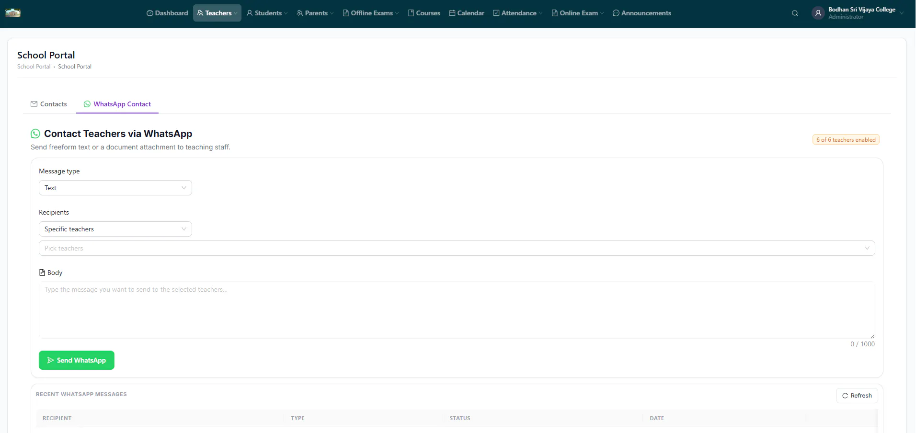Screen dimensions: 916x433
Task: Click the 'Contact Teachers via WhatsApp' heading
Action: point(118,134)
